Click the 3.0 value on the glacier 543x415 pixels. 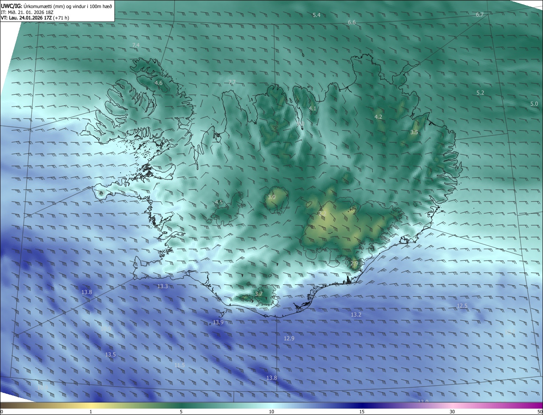point(271,197)
